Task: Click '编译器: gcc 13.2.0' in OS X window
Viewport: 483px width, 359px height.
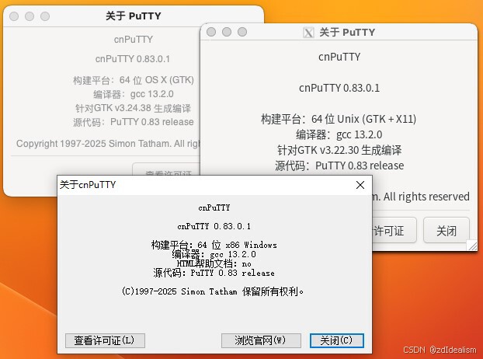Action: click(134, 94)
